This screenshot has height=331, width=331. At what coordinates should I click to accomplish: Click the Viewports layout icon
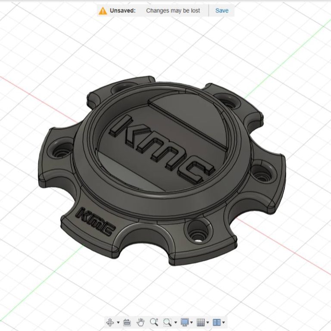point(216,322)
